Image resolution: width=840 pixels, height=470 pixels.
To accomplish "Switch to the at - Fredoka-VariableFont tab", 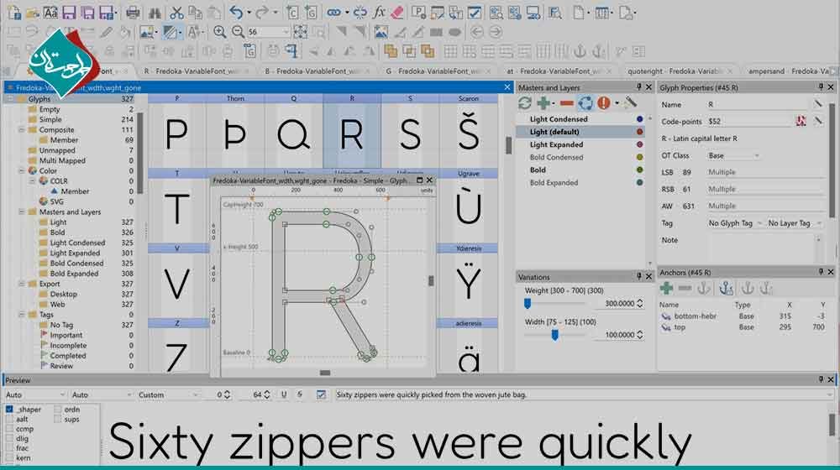I will tap(559, 70).
